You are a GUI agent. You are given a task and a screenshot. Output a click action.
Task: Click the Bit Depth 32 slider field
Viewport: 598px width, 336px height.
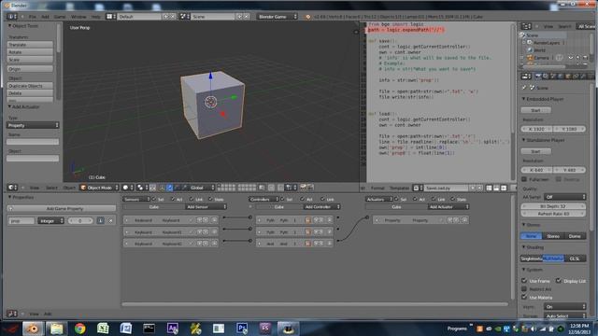pyautogui.click(x=553, y=206)
